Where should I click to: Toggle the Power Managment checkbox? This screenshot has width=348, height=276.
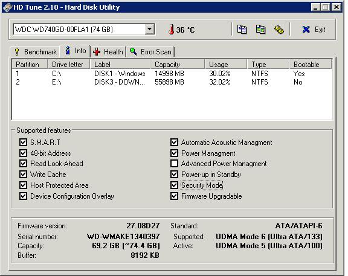(174, 153)
